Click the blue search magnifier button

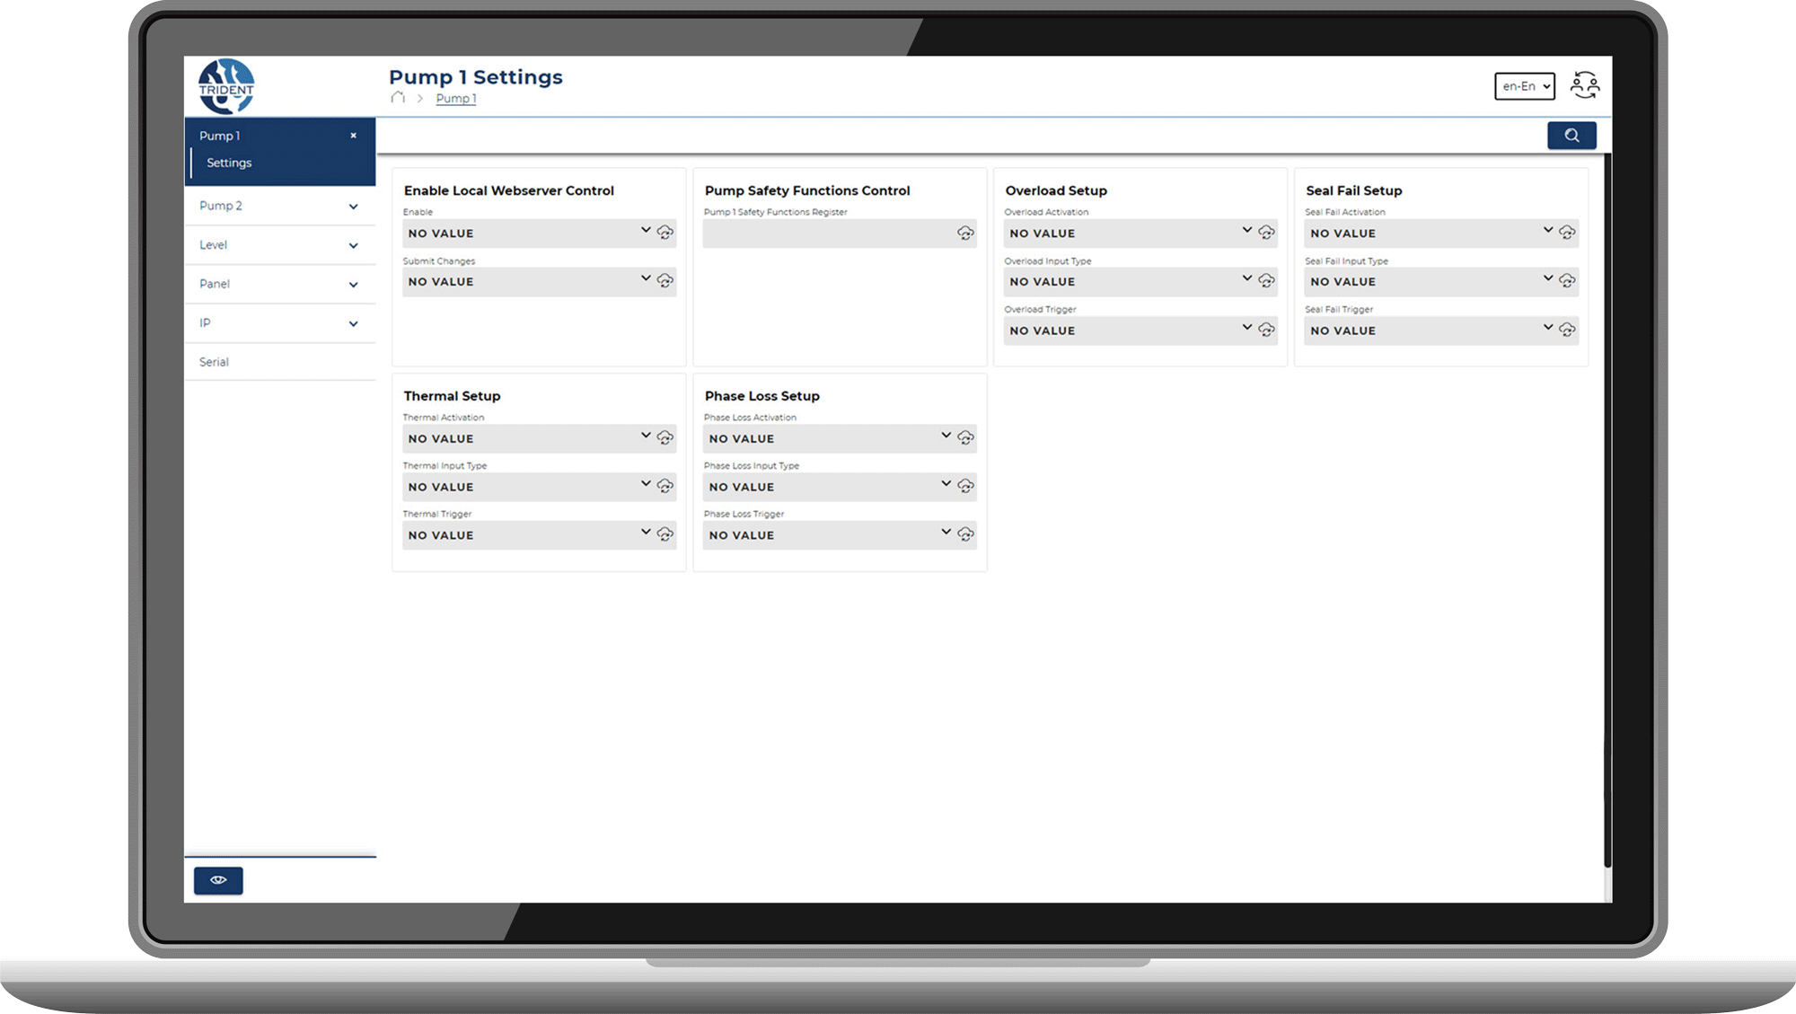point(1571,136)
